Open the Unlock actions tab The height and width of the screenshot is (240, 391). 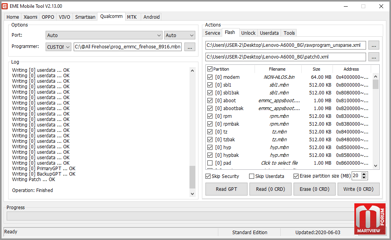pyautogui.click(x=248, y=33)
